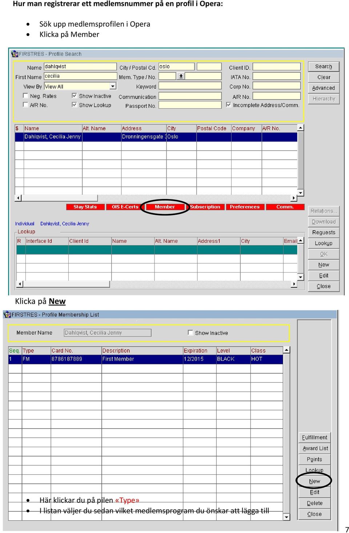Click the Keyword input field
The width and height of the screenshot is (349, 533).
pos(190,86)
